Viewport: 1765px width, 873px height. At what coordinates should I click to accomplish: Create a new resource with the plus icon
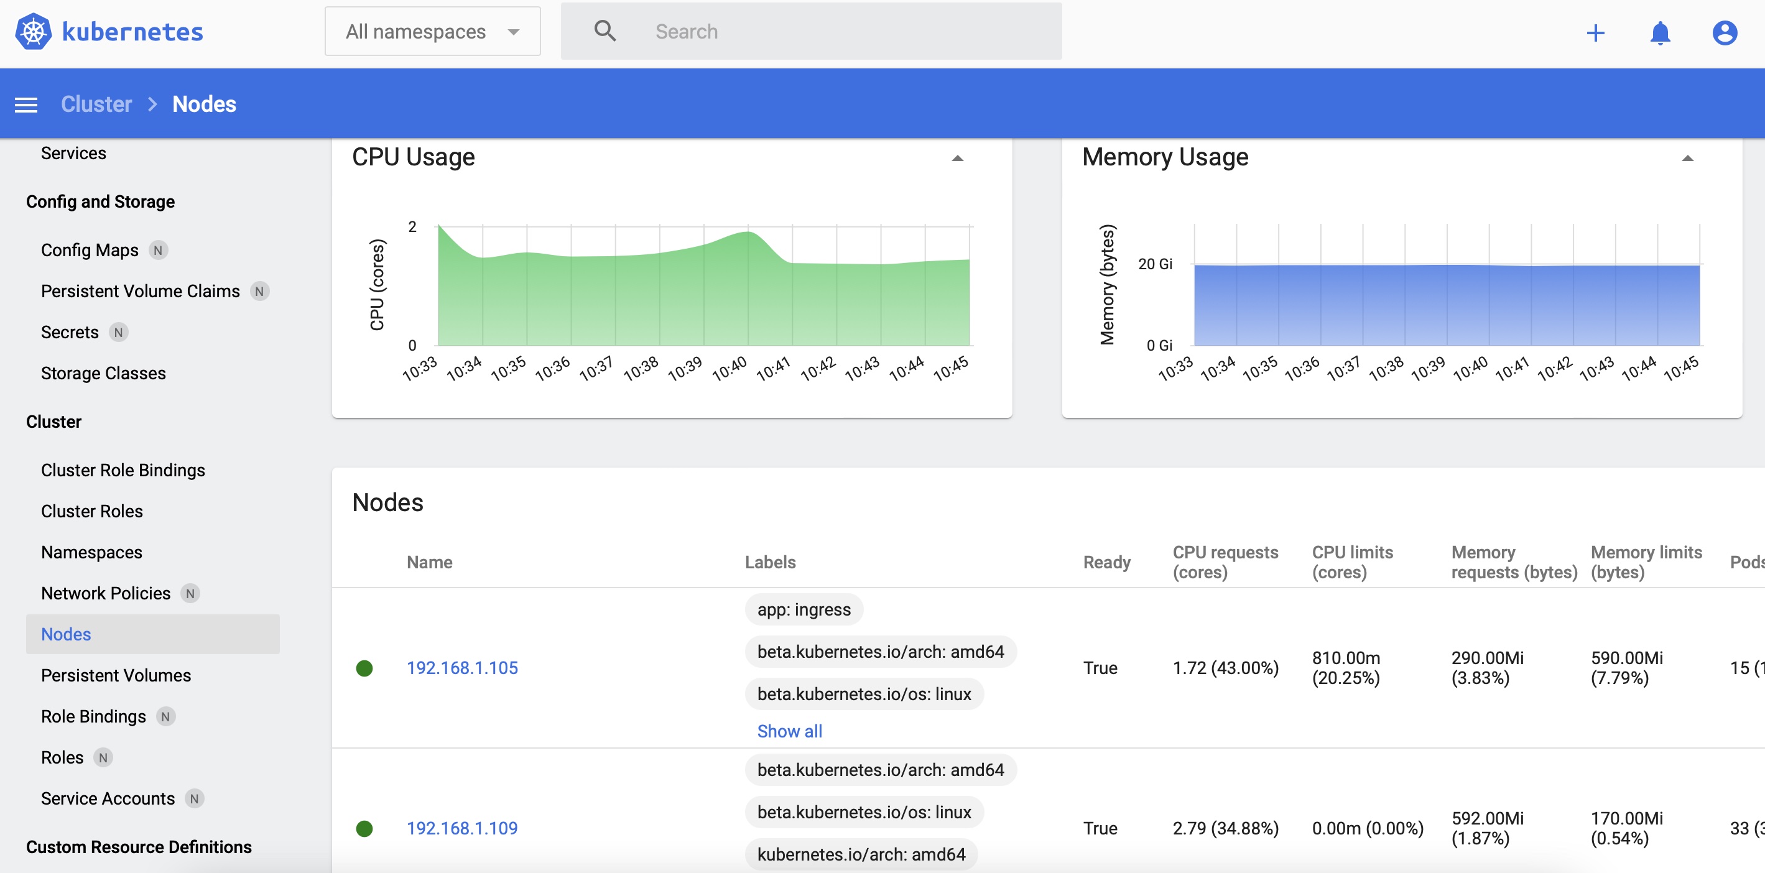1596,32
